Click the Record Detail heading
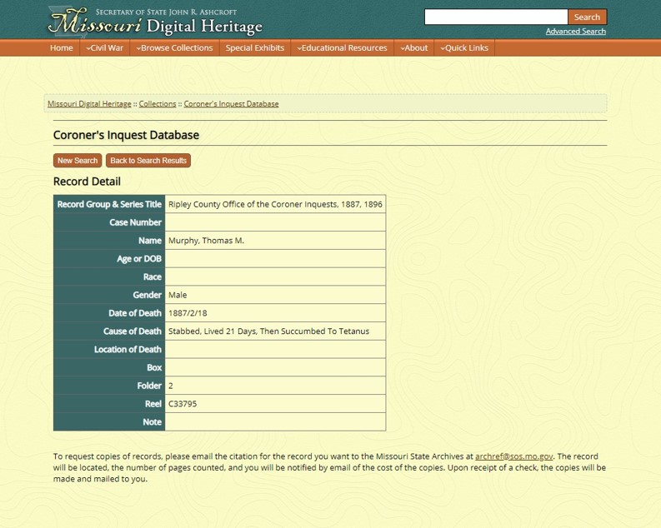661x528 pixels. (87, 182)
